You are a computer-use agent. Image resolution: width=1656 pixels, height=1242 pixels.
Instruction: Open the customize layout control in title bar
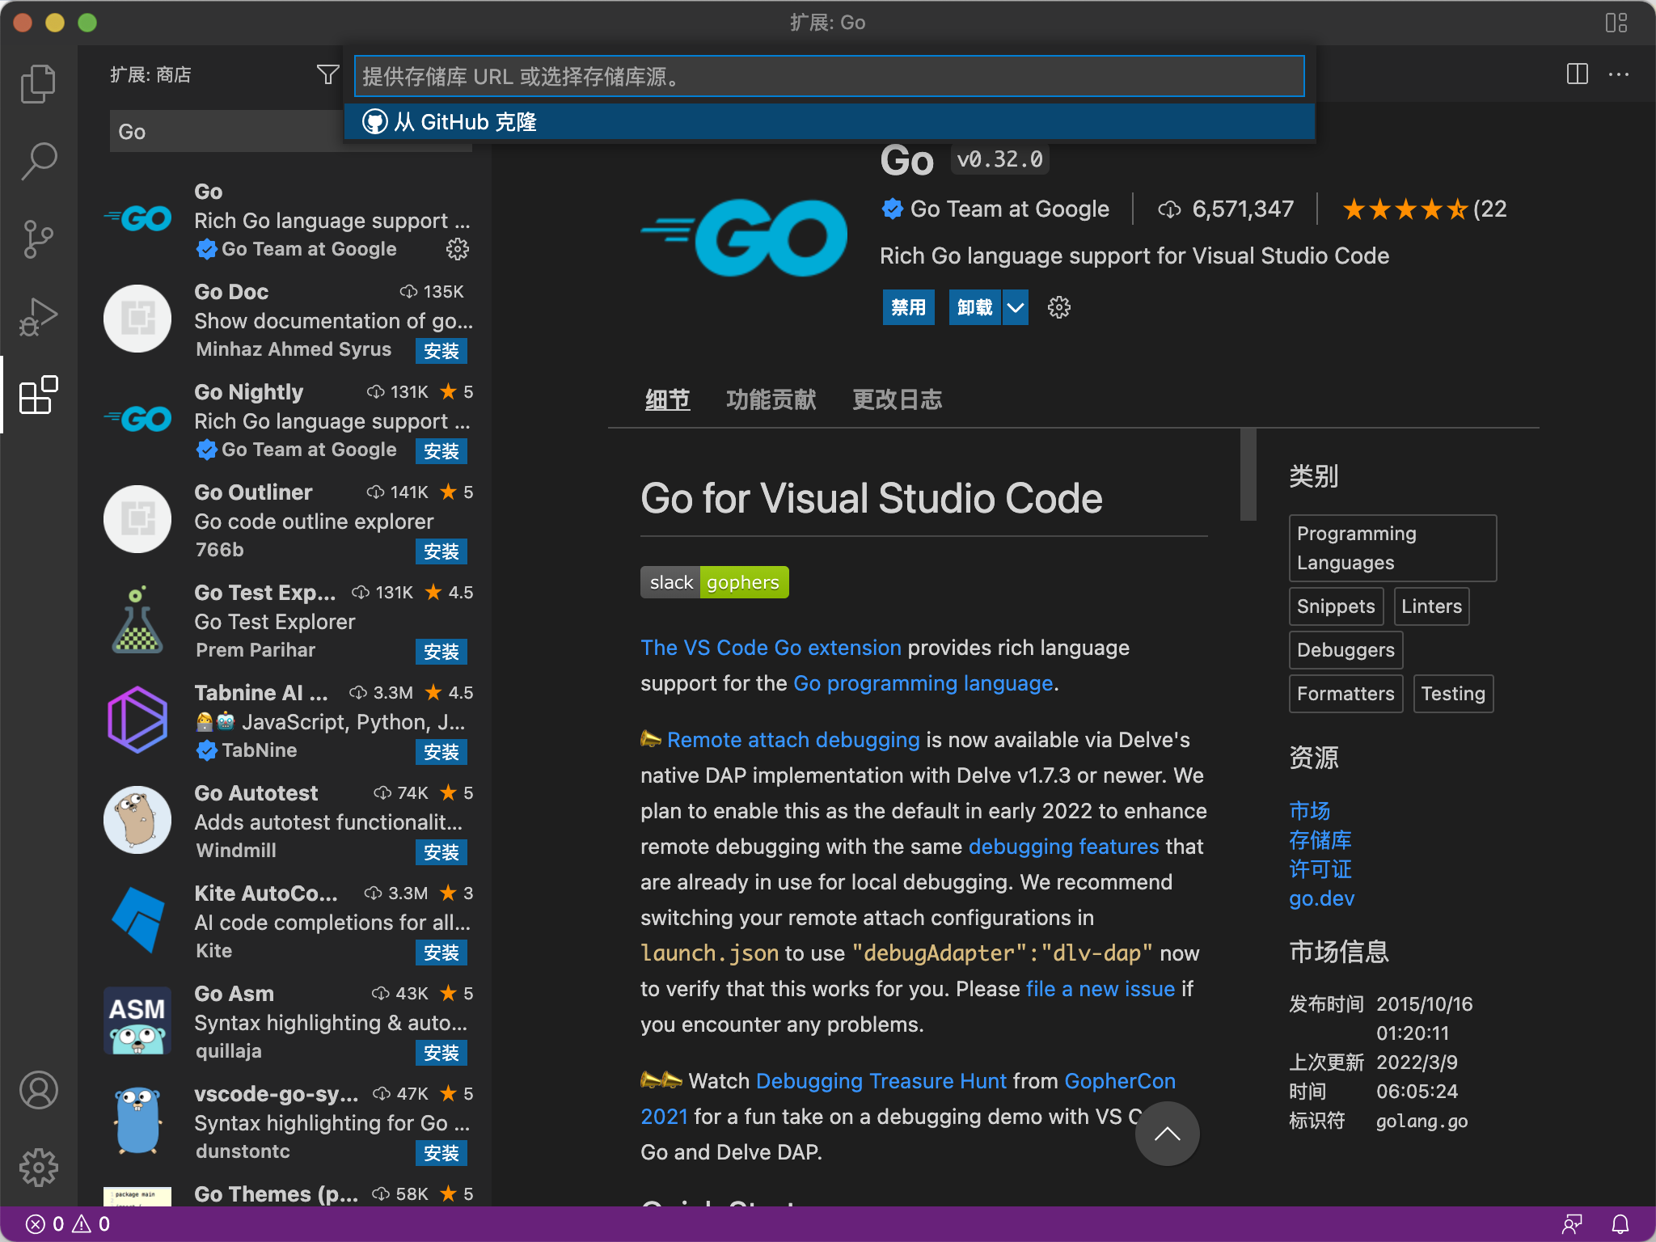[x=1616, y=23]
